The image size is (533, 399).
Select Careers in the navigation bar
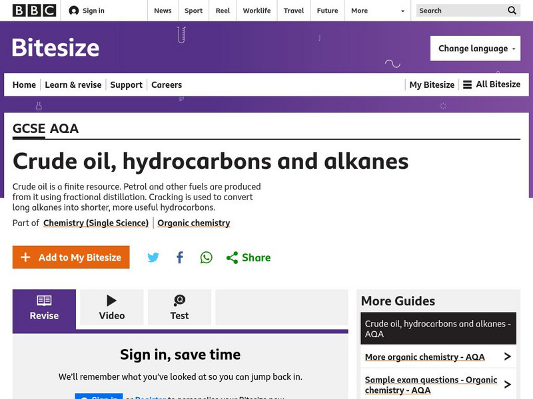(x=166, y=84)
